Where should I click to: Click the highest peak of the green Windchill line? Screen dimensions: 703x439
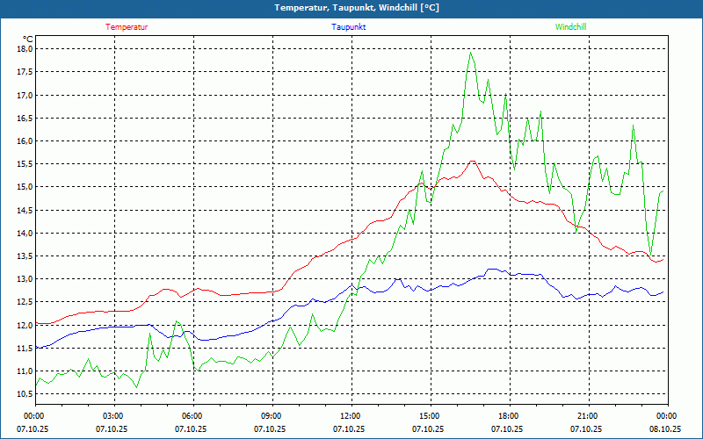tap(471, 53)
